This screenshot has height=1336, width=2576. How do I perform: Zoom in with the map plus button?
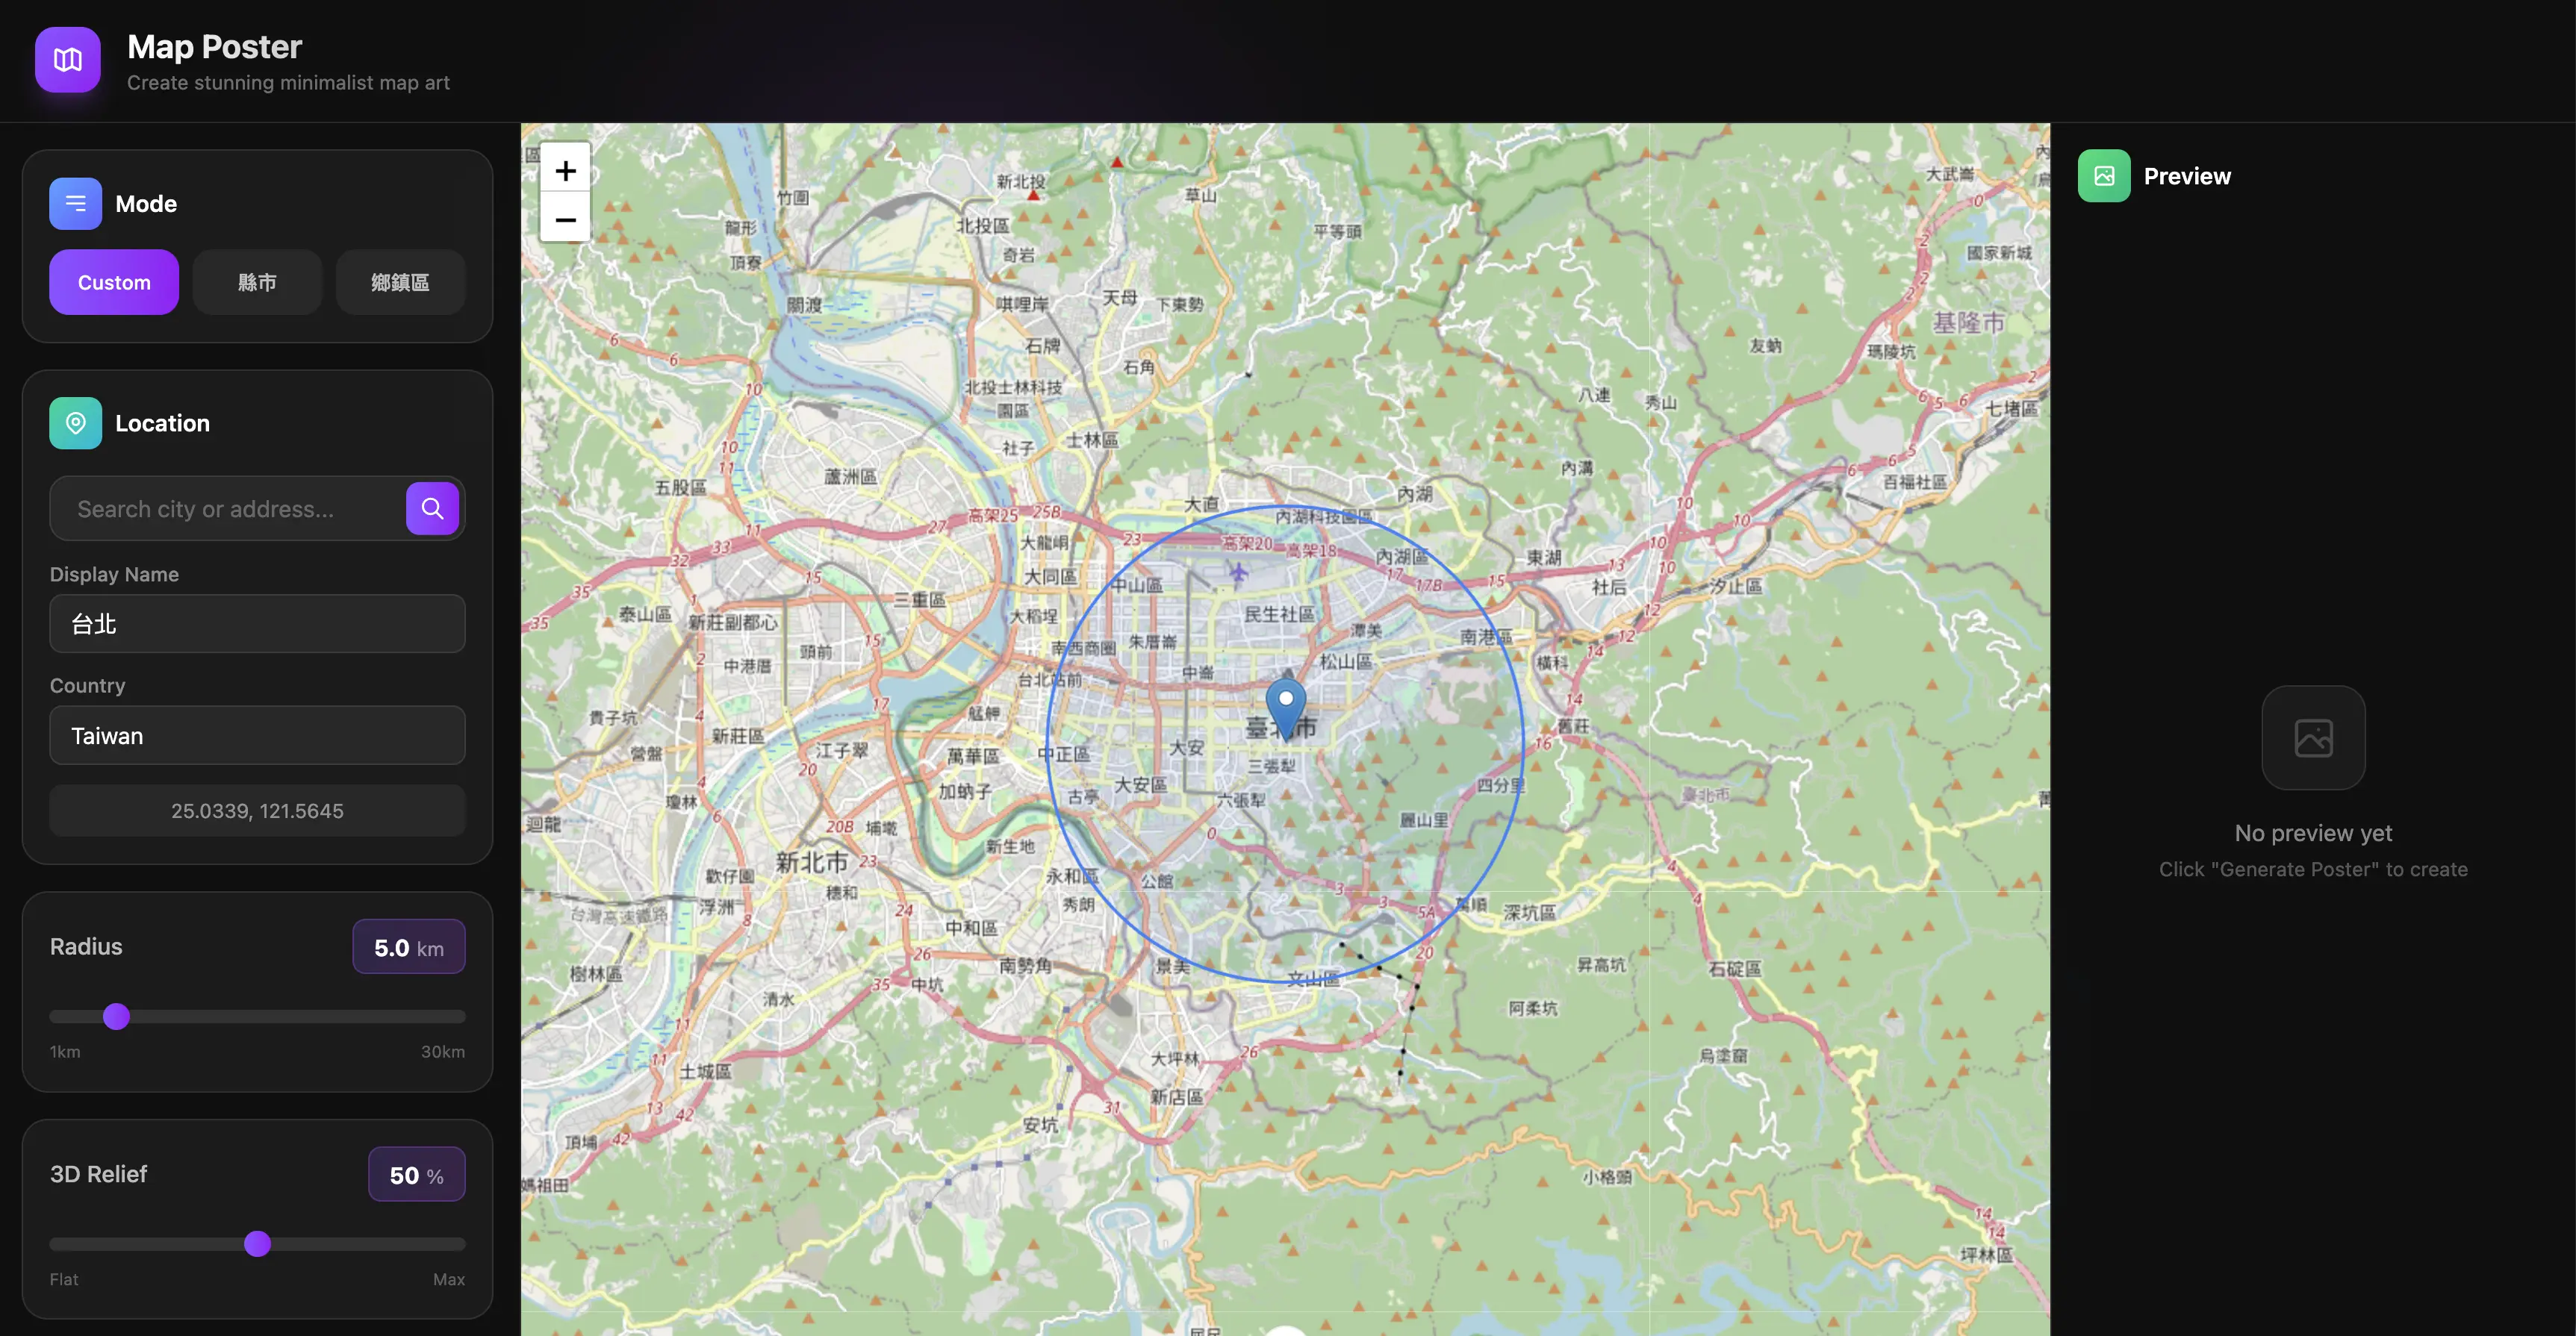(x=565, y=171)
